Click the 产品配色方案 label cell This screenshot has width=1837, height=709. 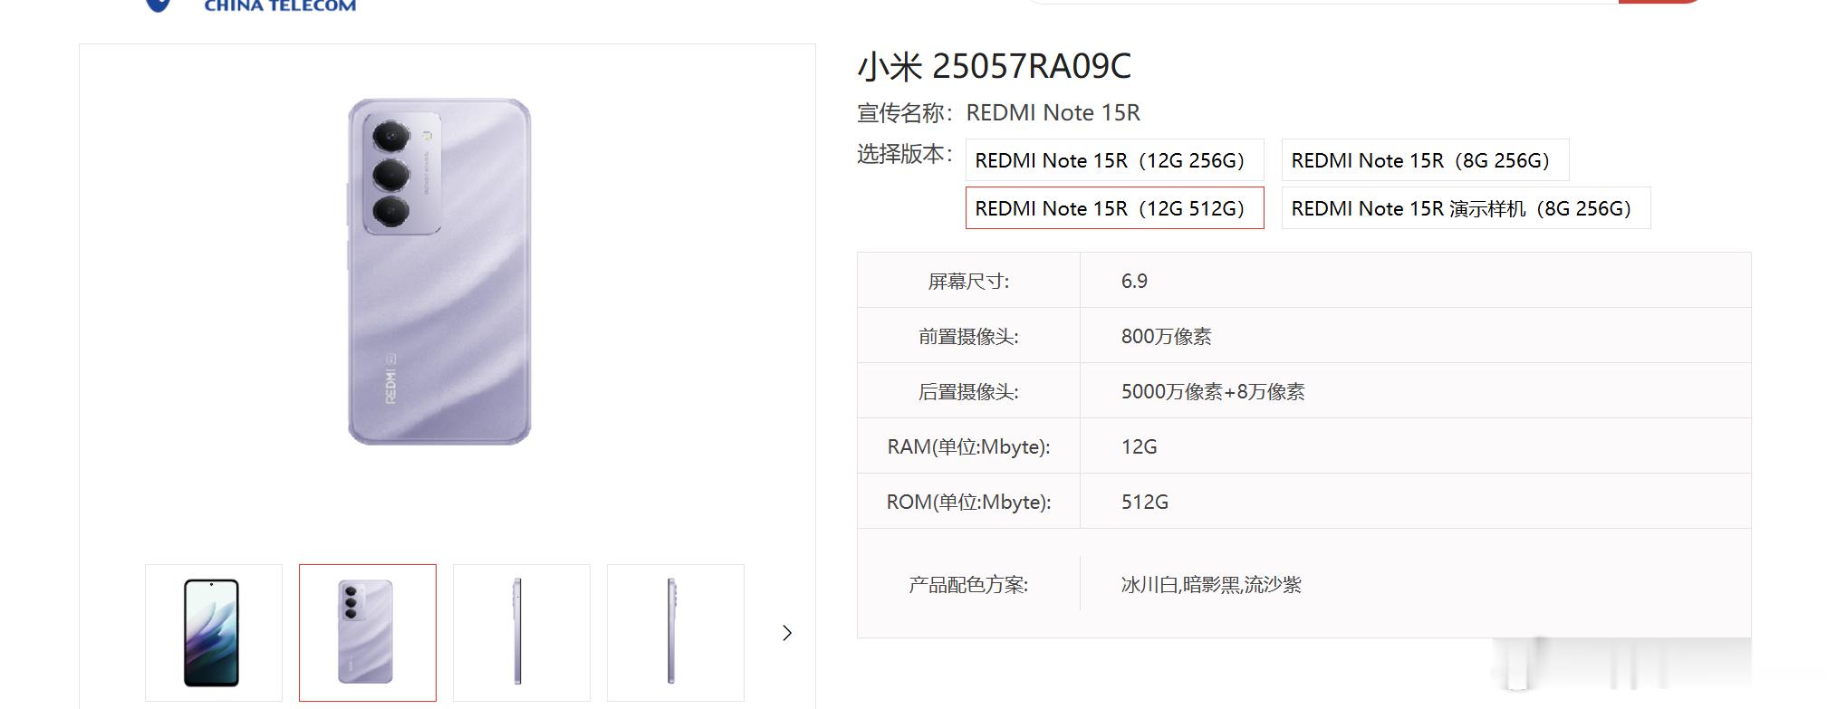(x=968, y=584)
